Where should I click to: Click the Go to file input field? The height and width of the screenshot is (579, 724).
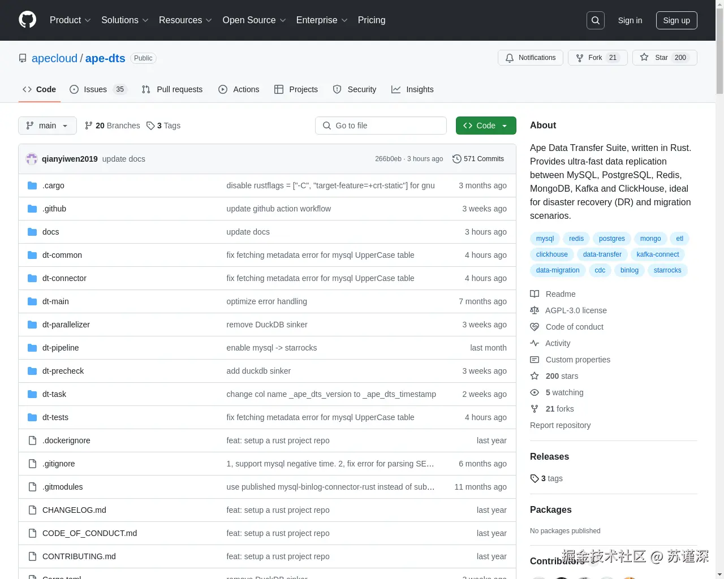point(381,126)
